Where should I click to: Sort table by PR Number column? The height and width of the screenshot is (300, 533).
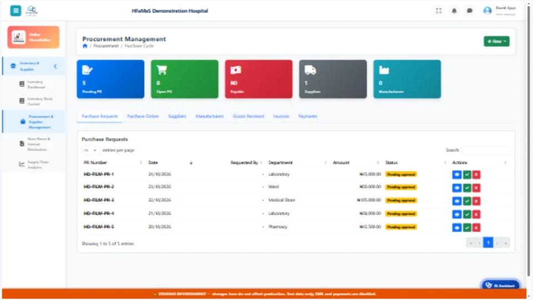(x=112, y=163)
